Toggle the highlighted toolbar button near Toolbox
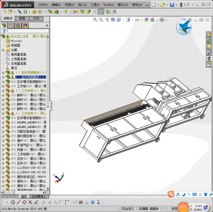The height and width of the screenshot is (212, 213). pyautogui.click(x=101, y=12)
